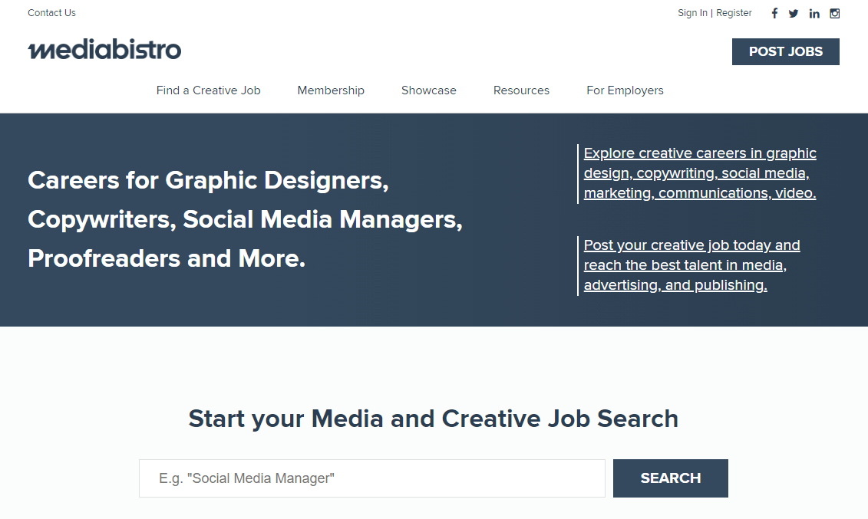The height and width of the screenshot is (519, 868).
Task: Follow the Explore creative careers link
Action: click(699, 173)
